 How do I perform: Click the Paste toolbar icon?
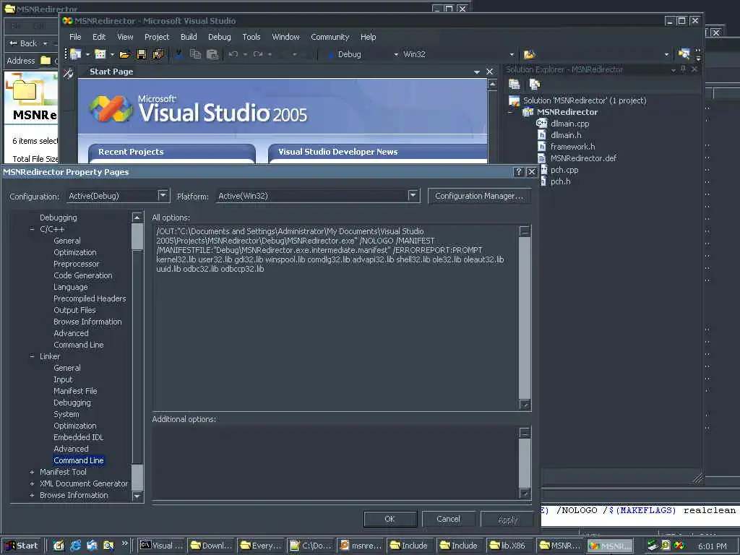click(212, 54)
